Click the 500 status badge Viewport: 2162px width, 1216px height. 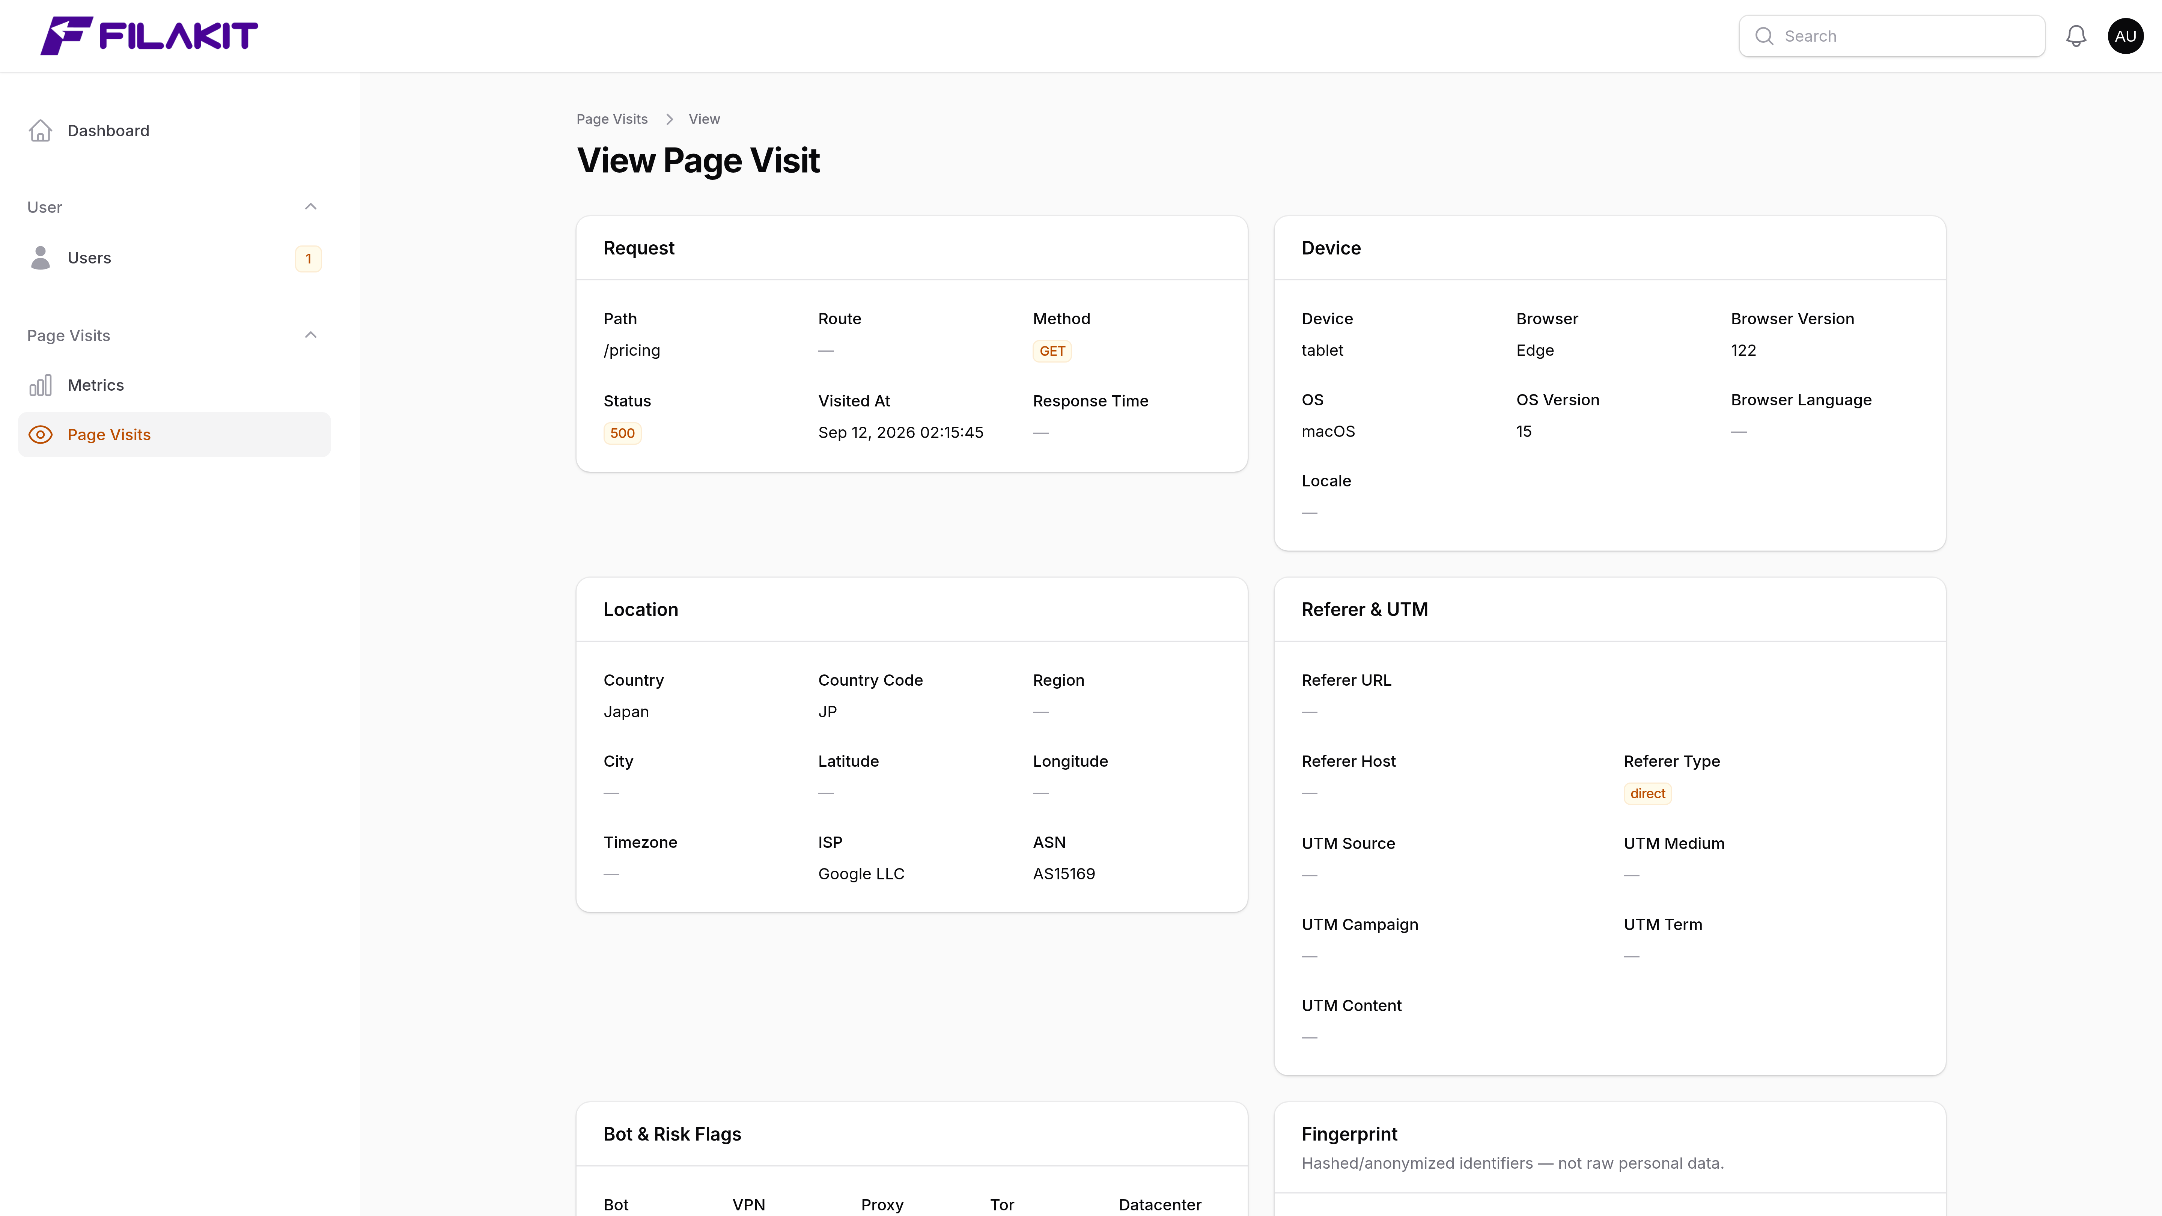tap(622, 433)
